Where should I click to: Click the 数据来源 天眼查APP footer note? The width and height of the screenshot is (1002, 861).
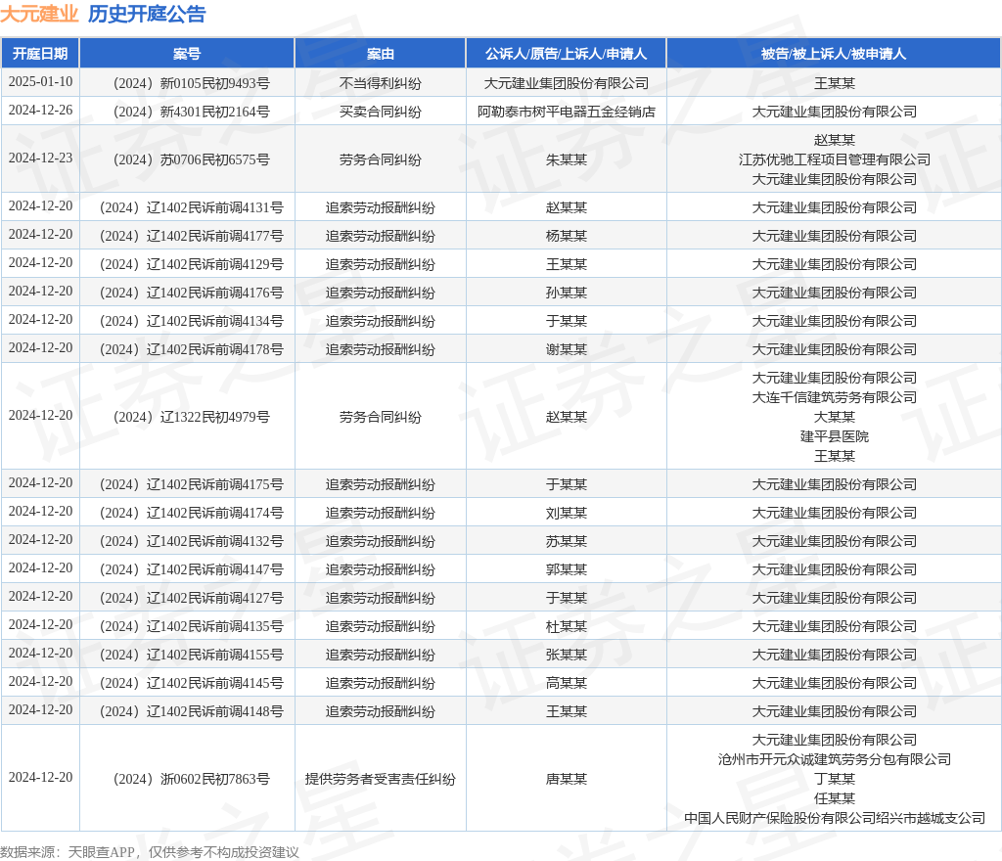tap(150, 852)
